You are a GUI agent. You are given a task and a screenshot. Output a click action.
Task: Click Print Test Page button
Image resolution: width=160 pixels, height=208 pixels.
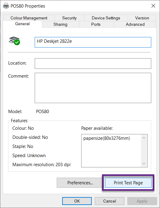coord(128,183)
